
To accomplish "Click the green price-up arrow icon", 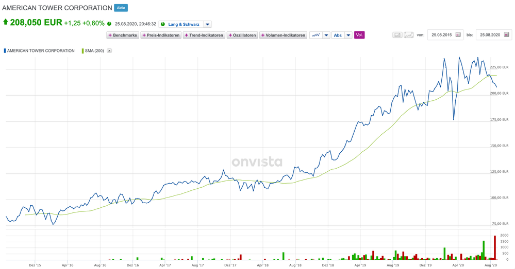I will pos(5,23).
